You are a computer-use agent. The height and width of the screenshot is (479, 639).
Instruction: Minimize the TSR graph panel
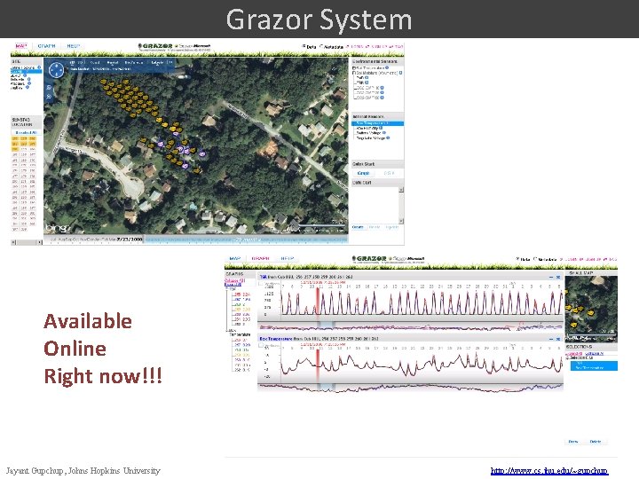[551, 277]
